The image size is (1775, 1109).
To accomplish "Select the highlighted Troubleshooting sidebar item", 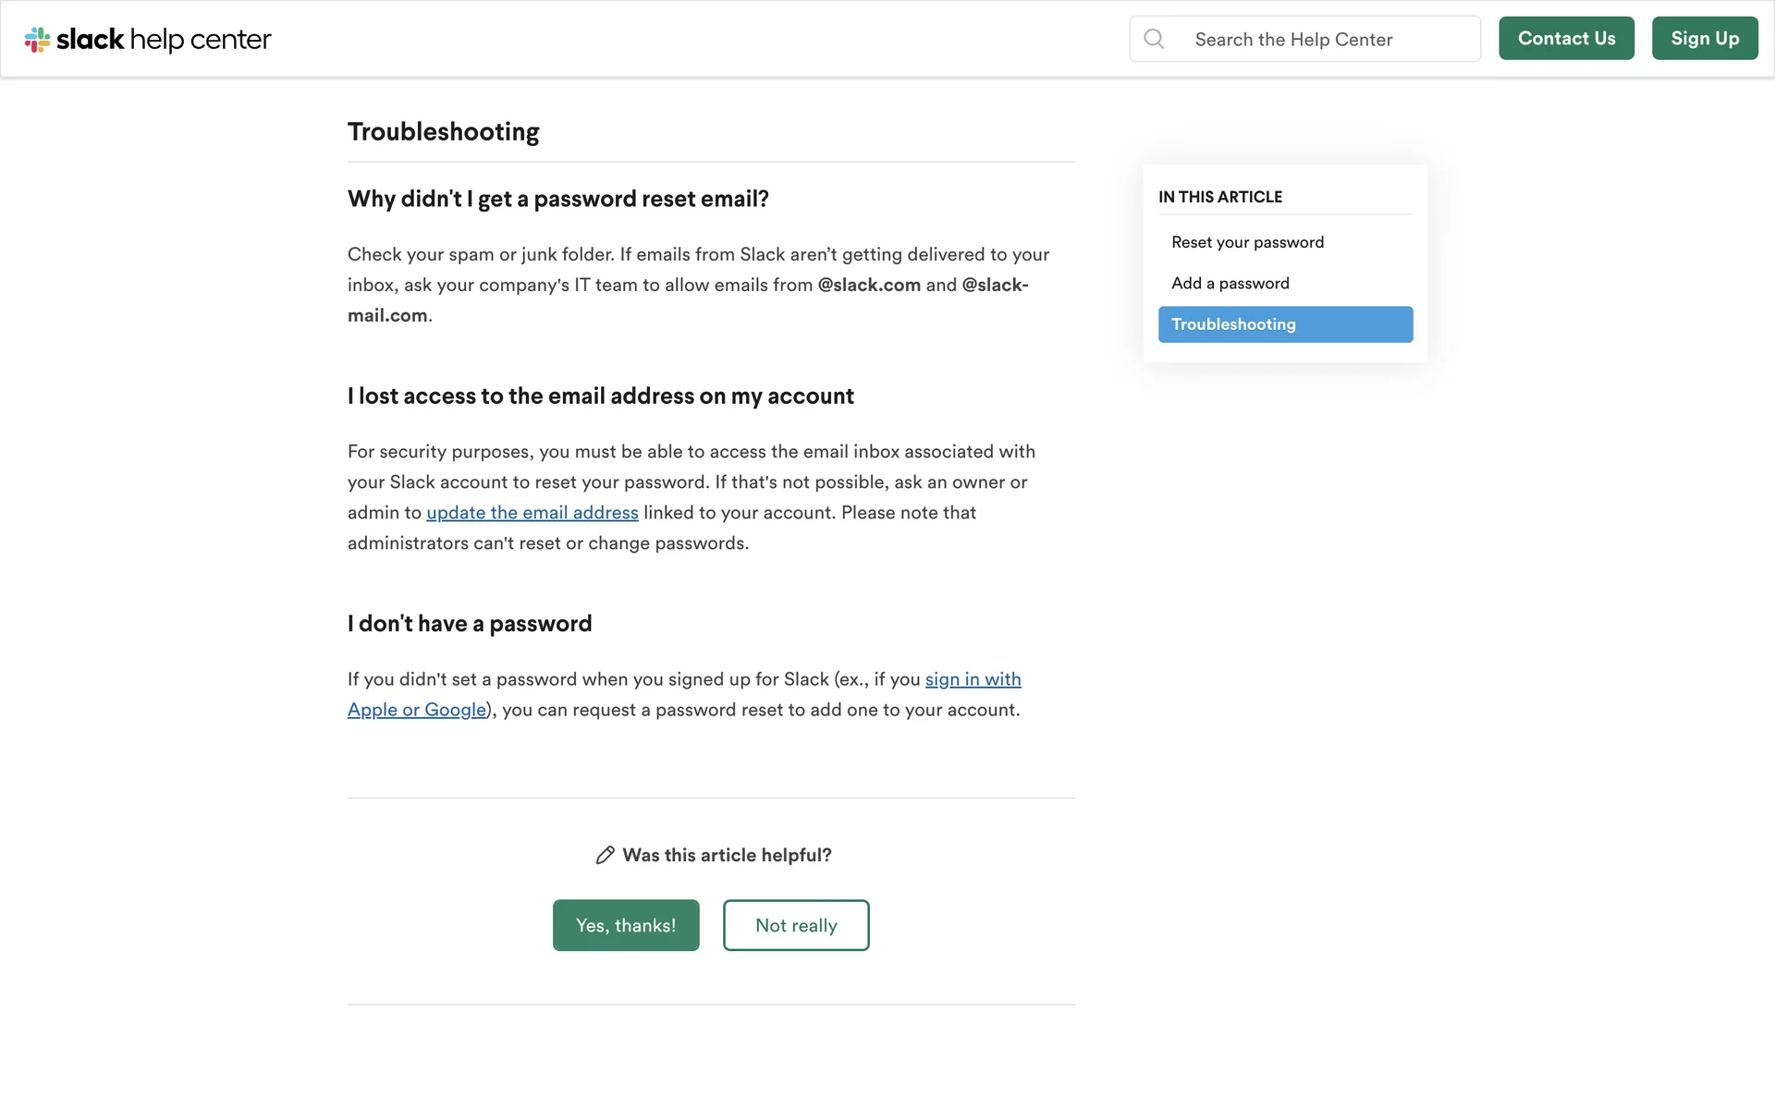I will pyautogui.click(x=1285, y=324).
